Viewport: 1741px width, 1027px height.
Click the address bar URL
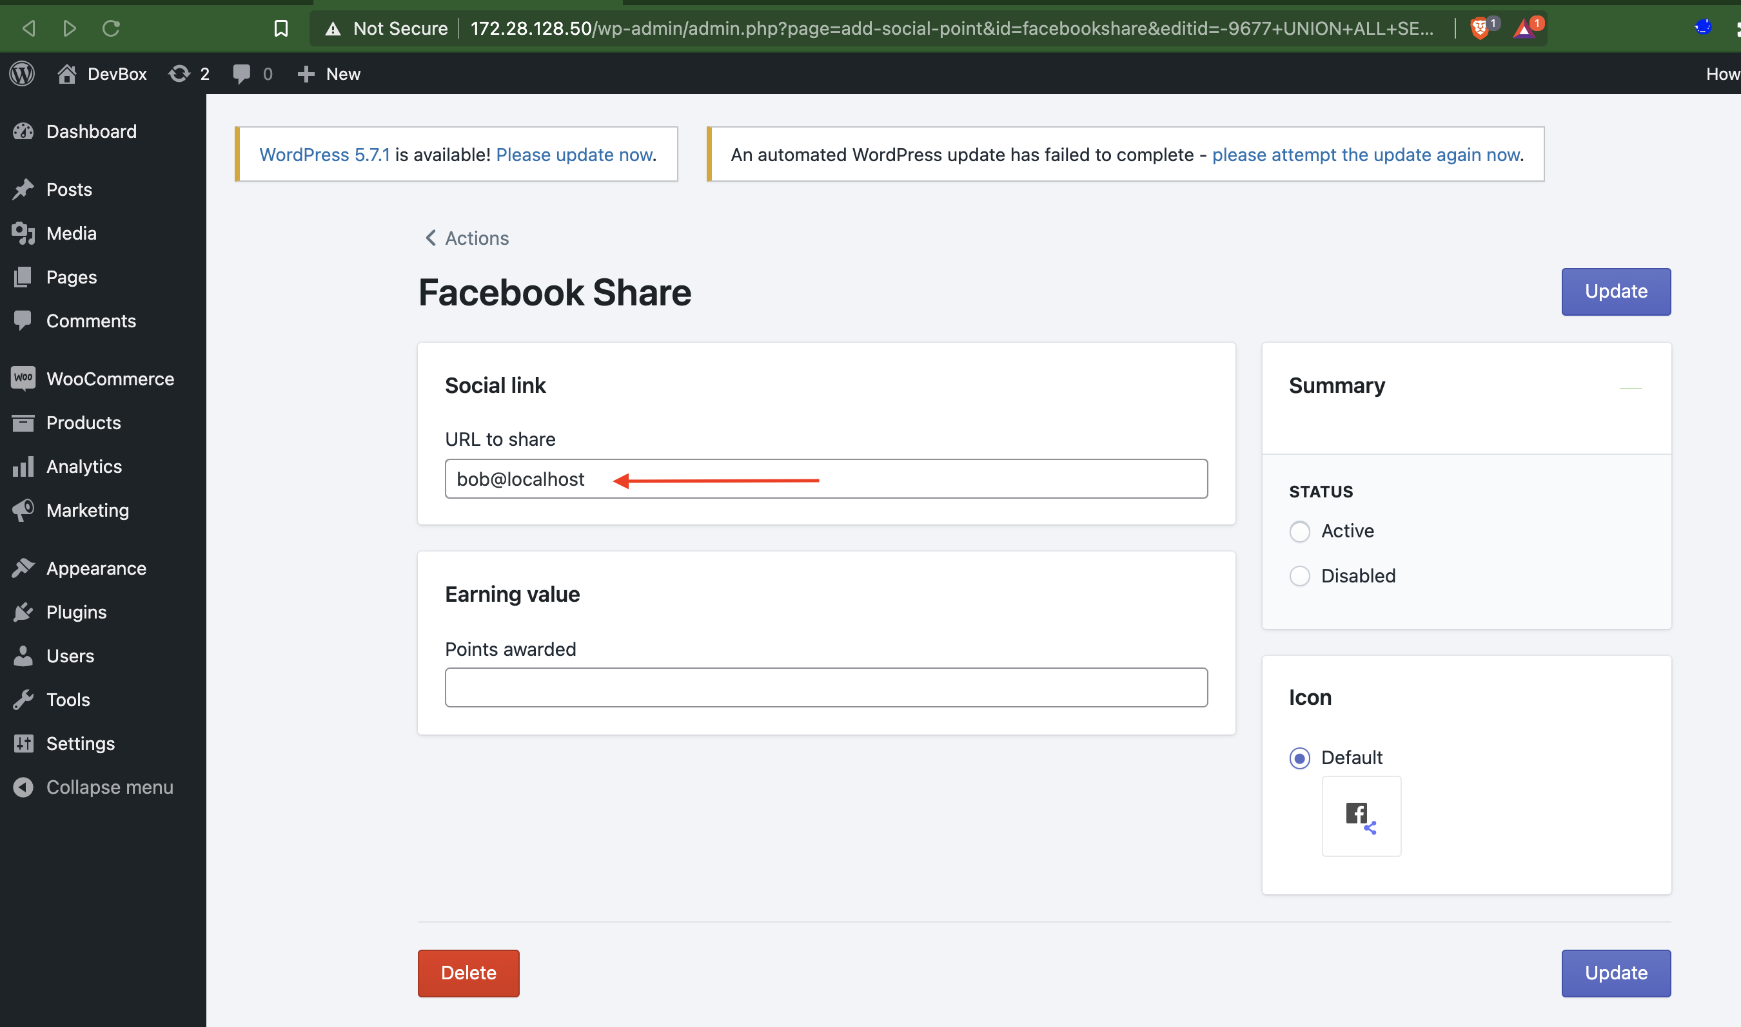(952, 28)
